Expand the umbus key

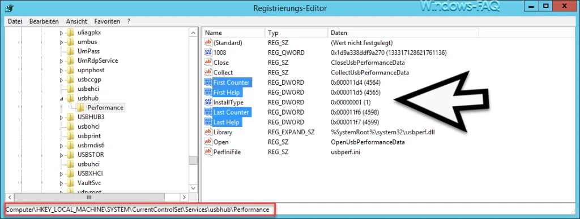62,42
